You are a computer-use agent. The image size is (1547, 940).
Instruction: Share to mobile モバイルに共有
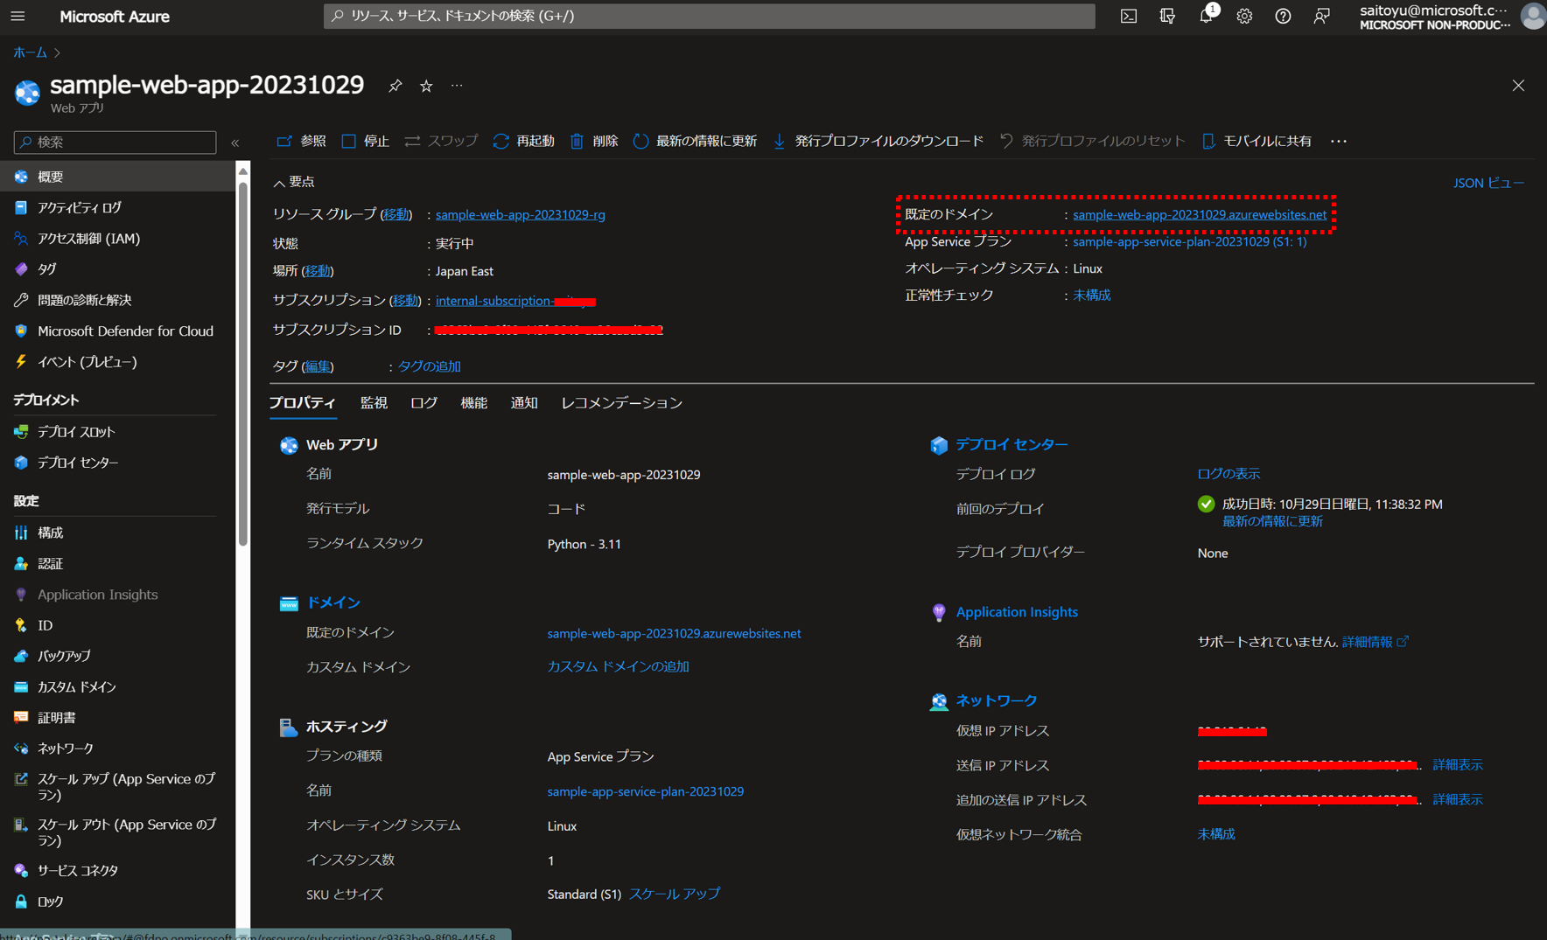pos(1256,141)
